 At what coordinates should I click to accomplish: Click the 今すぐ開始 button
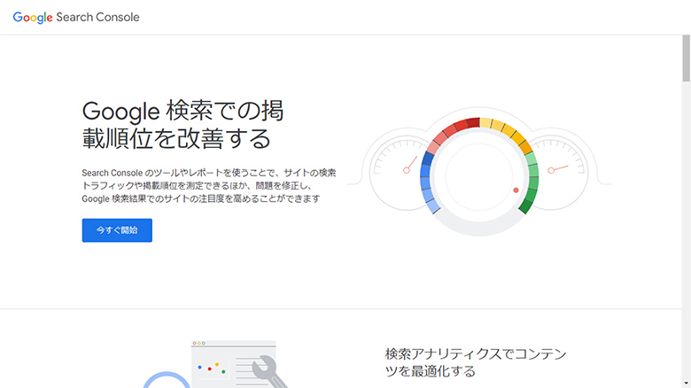click(x=117, y=230)
